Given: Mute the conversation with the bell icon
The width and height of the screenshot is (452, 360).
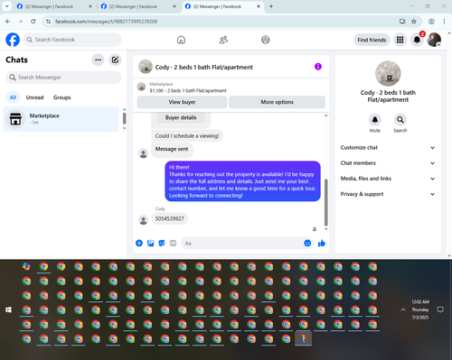Looking at the screenshot, I should pos(375,120).
